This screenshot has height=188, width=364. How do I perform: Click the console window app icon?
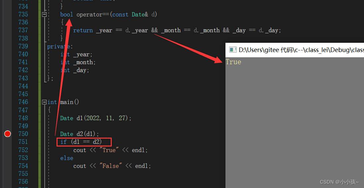pyautogui.click(x=233, y=50)
